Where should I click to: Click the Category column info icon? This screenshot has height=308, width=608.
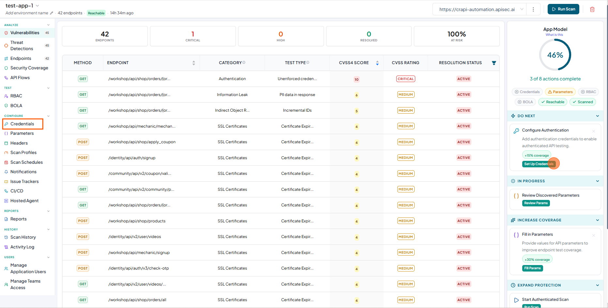pyautogui.click(x=244, y=63)
